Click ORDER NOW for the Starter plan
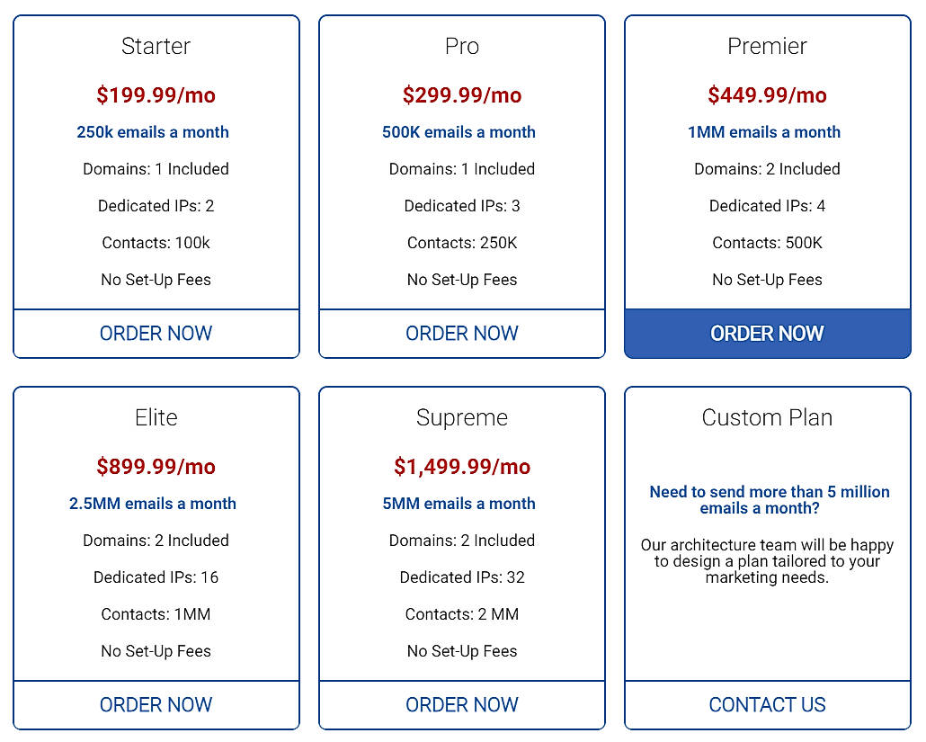Screen dimensions: 926x742 [x=156, y=333]
